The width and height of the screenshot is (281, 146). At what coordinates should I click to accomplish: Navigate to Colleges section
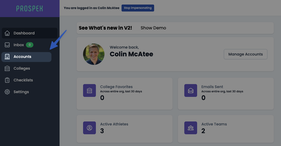pyautogui.click(x=30, y=68)
